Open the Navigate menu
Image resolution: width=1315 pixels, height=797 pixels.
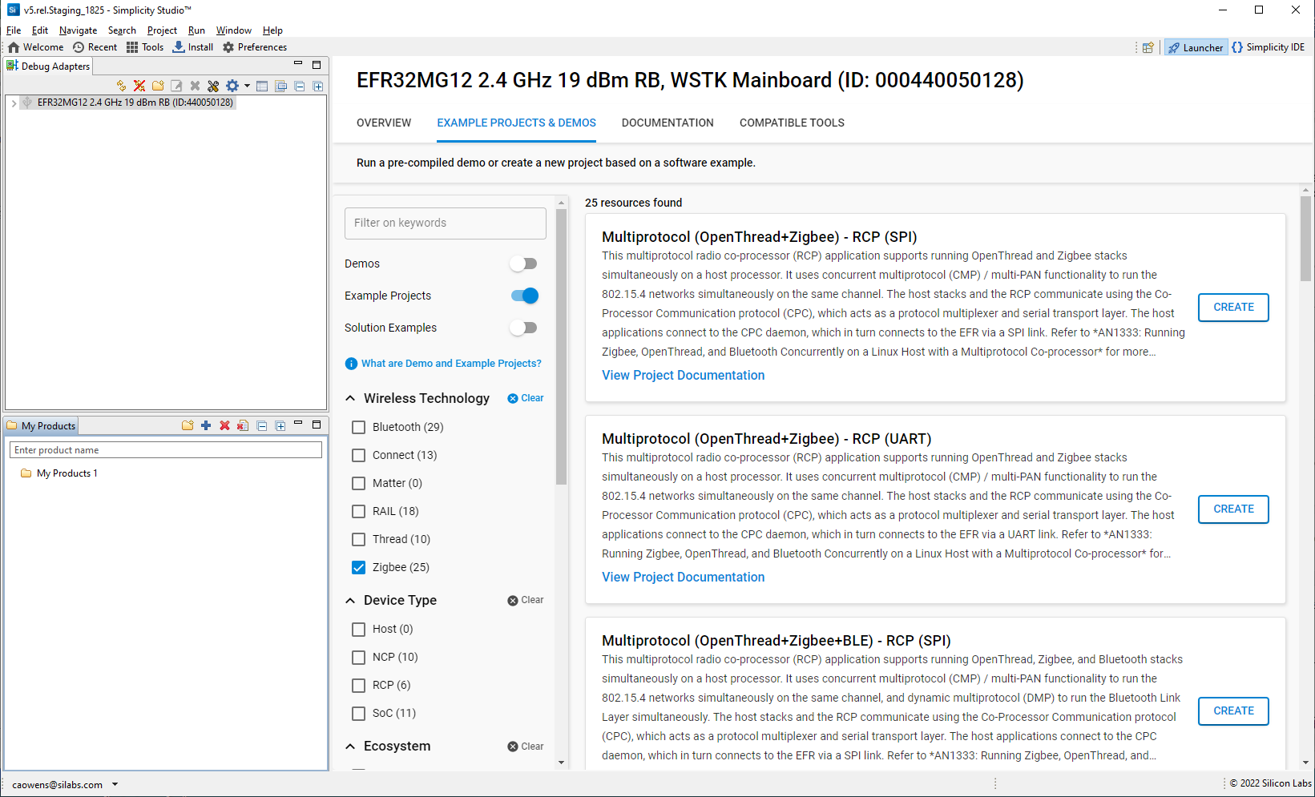coord(78,30)
